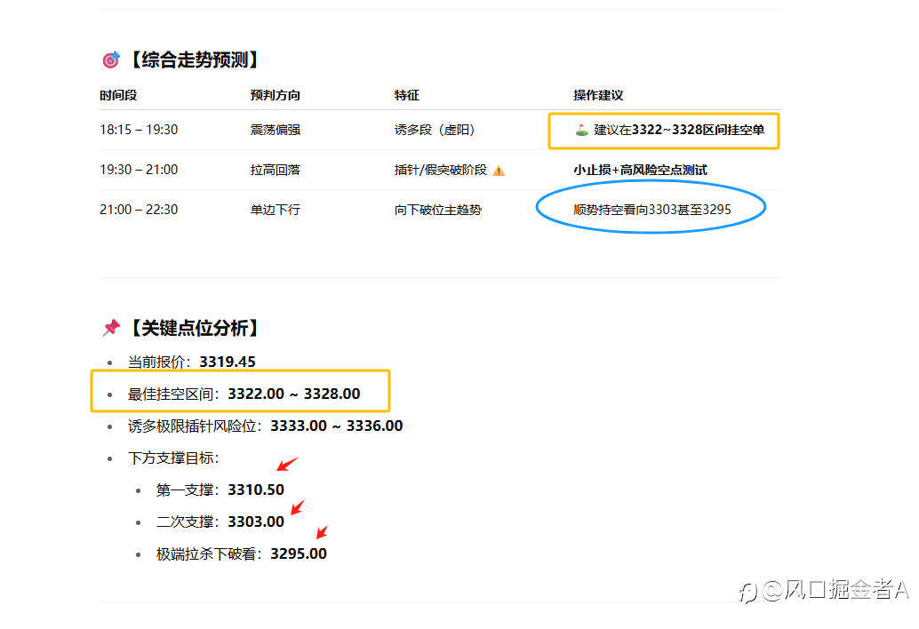
Task: Click the direction cell 单边下行
Action: 275,209
